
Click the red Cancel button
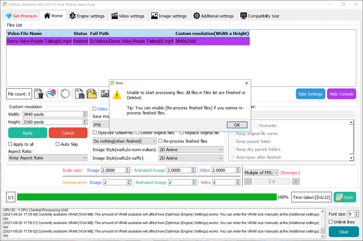click(68, 133)
